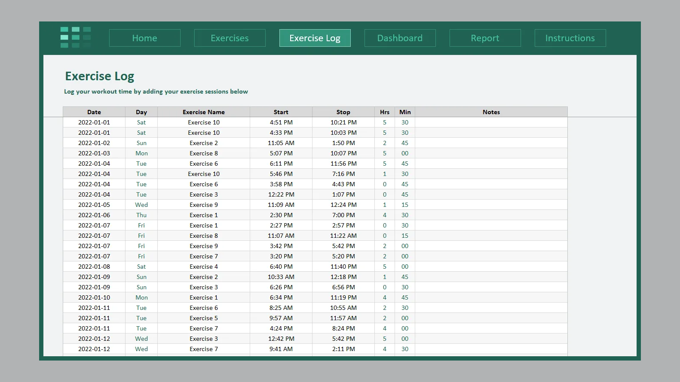
Task: Select the 2022-01-10 date cell
Action: 94,297
